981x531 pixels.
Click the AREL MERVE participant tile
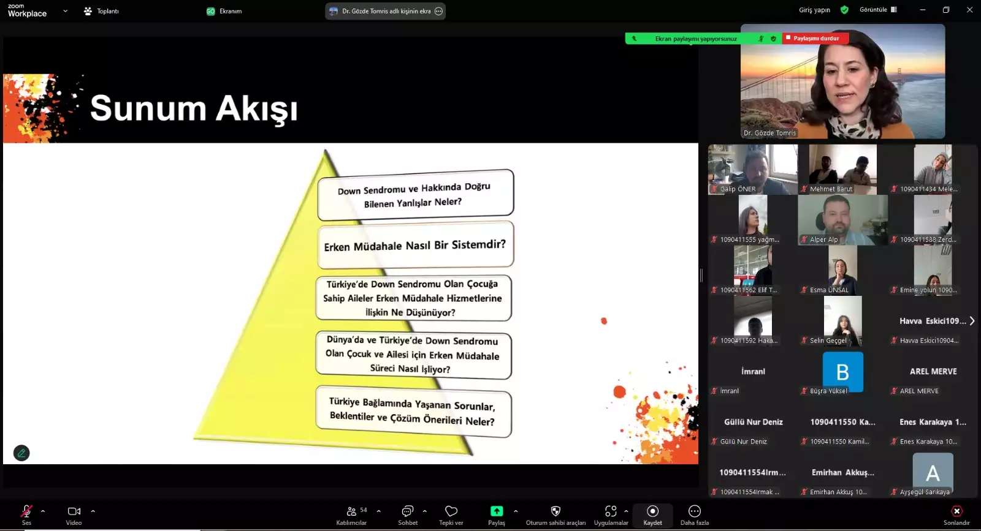[933, 372]
